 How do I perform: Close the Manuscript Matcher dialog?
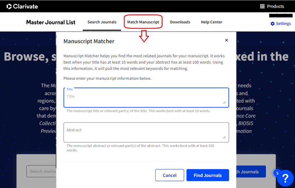(x=226, y=40)
